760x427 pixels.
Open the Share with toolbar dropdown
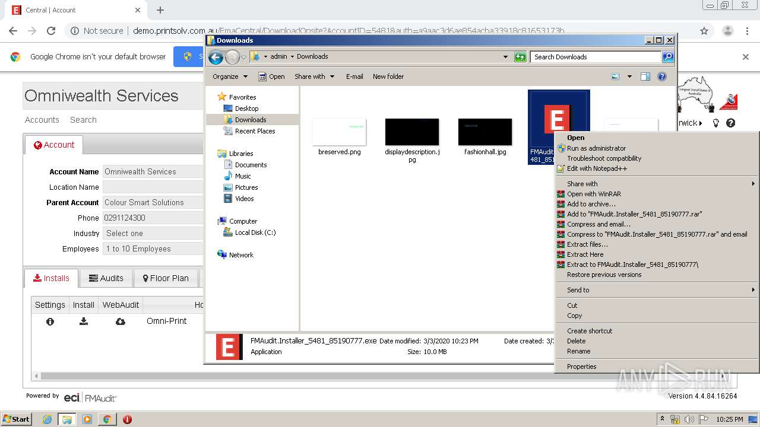(x=315, y=77)
